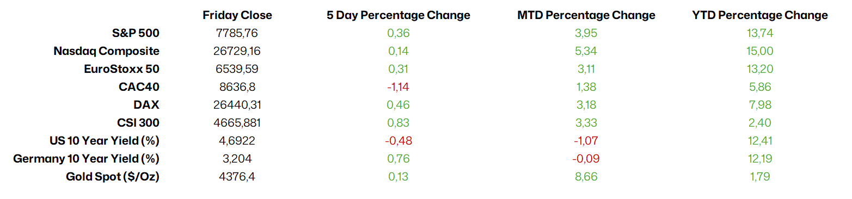The width and height of the screenshot is (852, 199).
Task: Select the EuroStoxx 50 row label
Action: [122, 69]
